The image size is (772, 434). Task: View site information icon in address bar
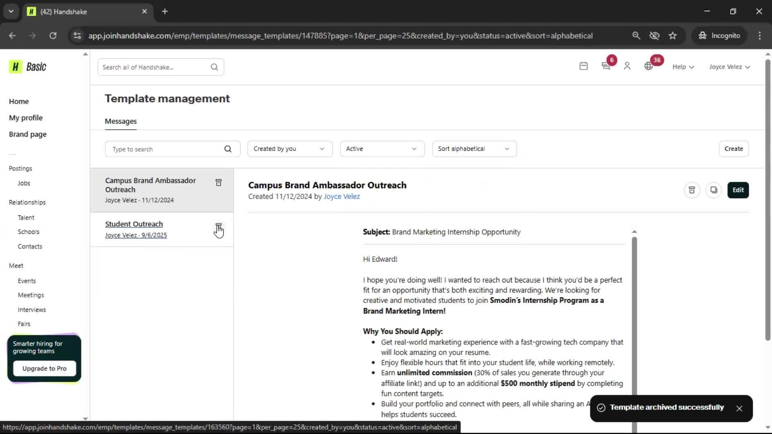coord(77,36)
